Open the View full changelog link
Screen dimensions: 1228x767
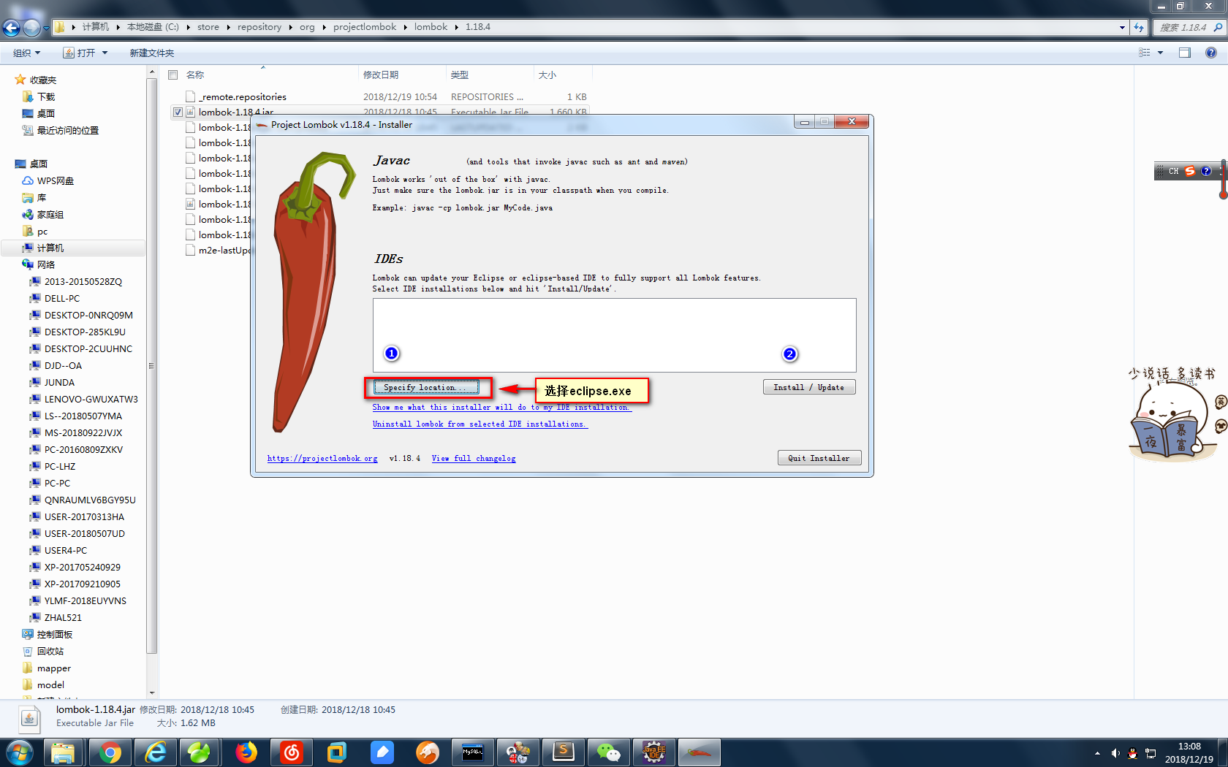click(474, 458)
